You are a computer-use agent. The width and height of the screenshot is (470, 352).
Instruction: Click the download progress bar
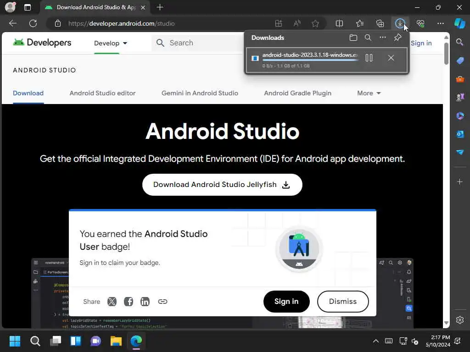tap(310, 60)
